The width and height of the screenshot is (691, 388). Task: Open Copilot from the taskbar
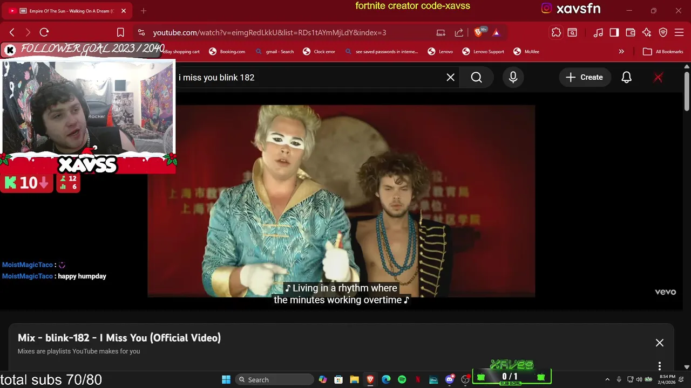point(323,379)
